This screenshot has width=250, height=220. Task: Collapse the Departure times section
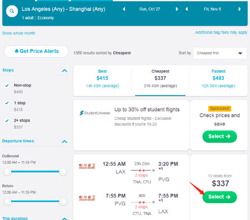tap(64, 142)
